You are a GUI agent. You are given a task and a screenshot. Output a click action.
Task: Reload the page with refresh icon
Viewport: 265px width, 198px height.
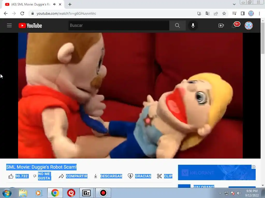pos(22,13)
